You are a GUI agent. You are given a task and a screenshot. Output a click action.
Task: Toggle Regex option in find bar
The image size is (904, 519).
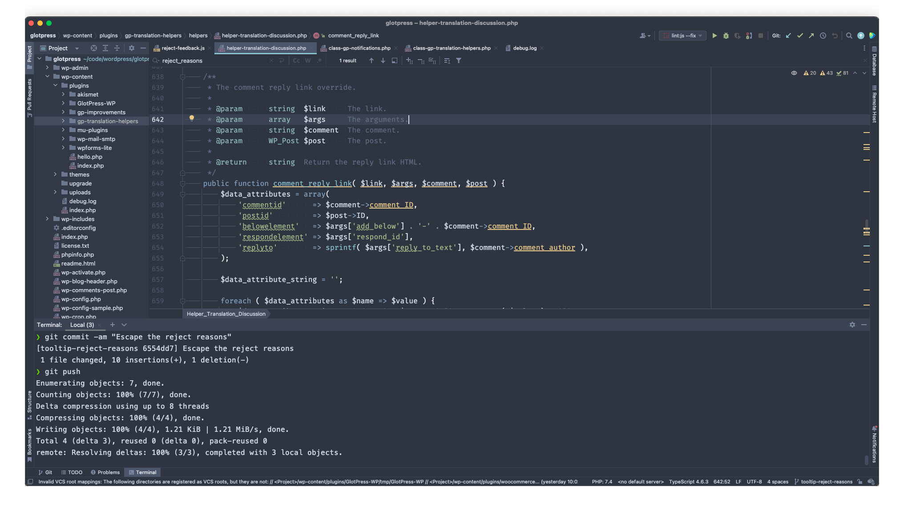[319, 60]
